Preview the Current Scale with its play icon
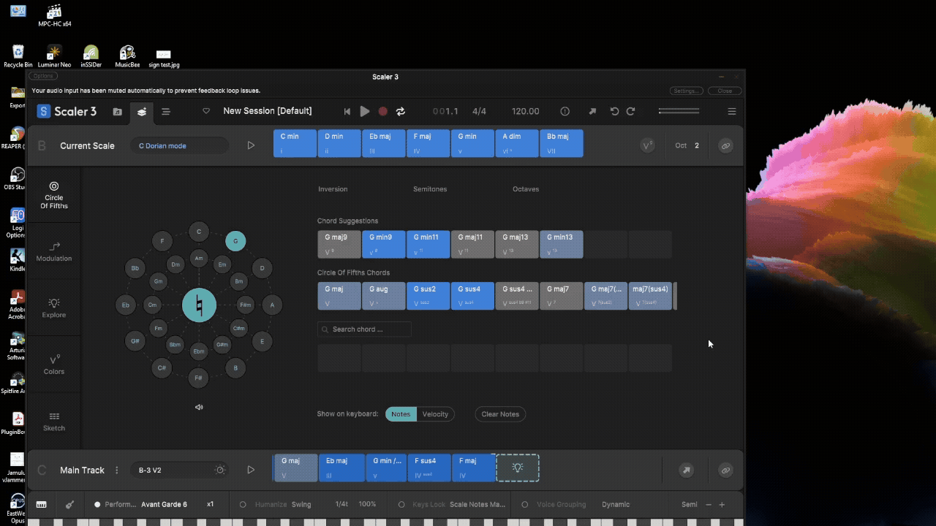The width and height of the screenshot is (936, 526). pos(251,145)
